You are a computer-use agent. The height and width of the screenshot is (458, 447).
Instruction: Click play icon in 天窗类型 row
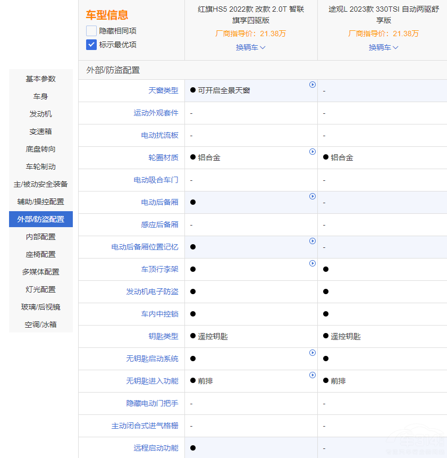[313, 85]
